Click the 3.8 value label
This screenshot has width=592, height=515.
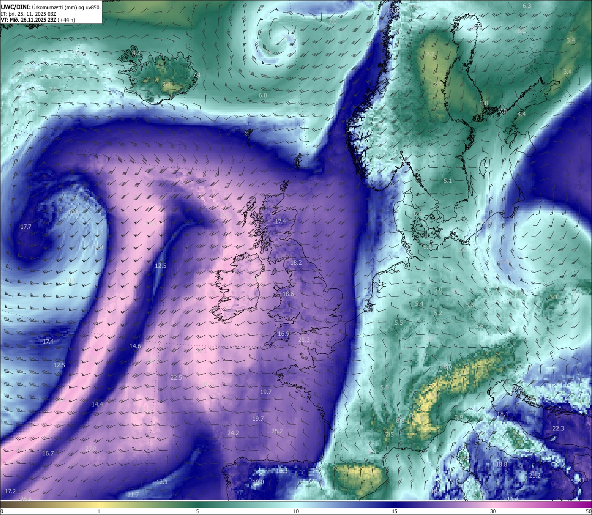[484, 103]
